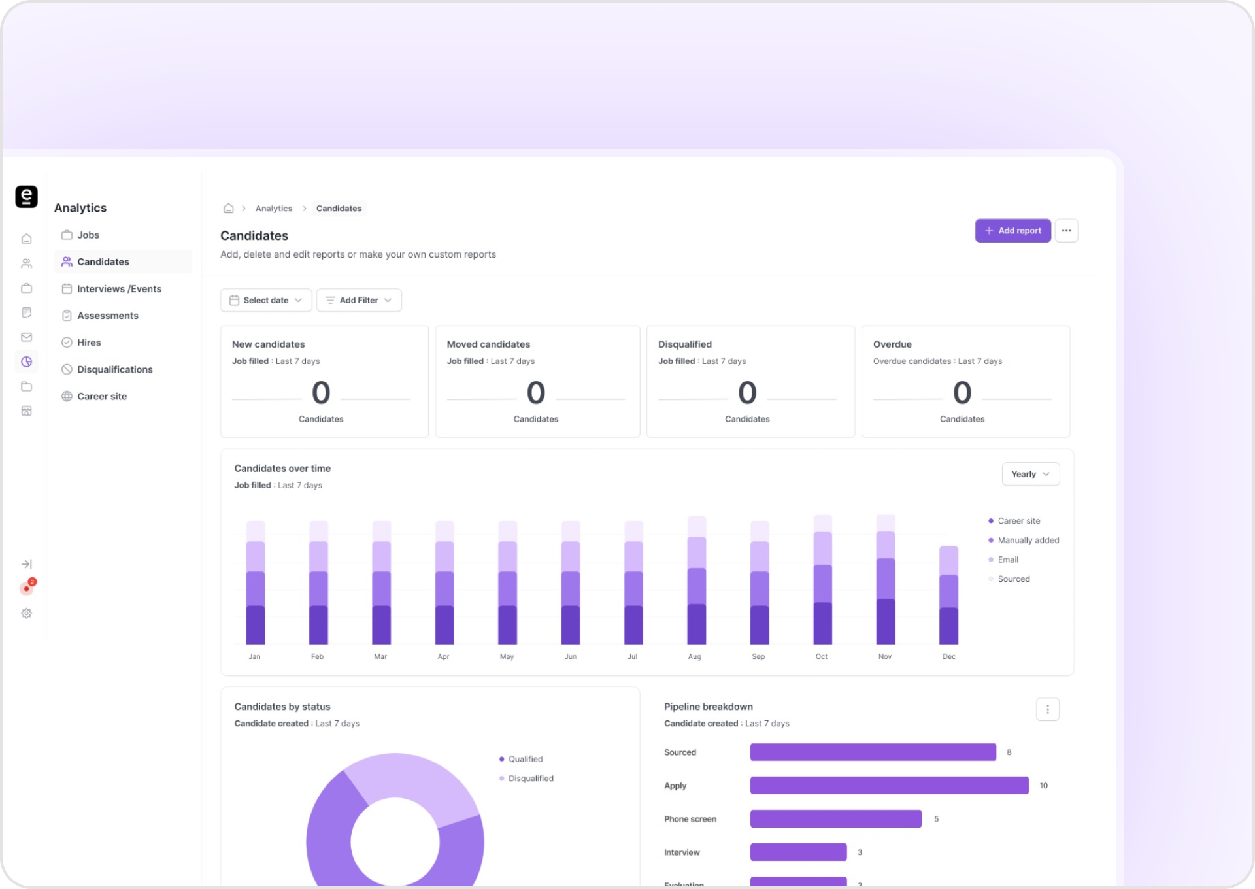Click the Nov bar in chart
The image size is (1255, 889).
click(x=885, y=580)
